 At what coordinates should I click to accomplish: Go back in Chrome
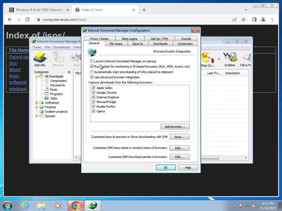click(x=10, y=20)
